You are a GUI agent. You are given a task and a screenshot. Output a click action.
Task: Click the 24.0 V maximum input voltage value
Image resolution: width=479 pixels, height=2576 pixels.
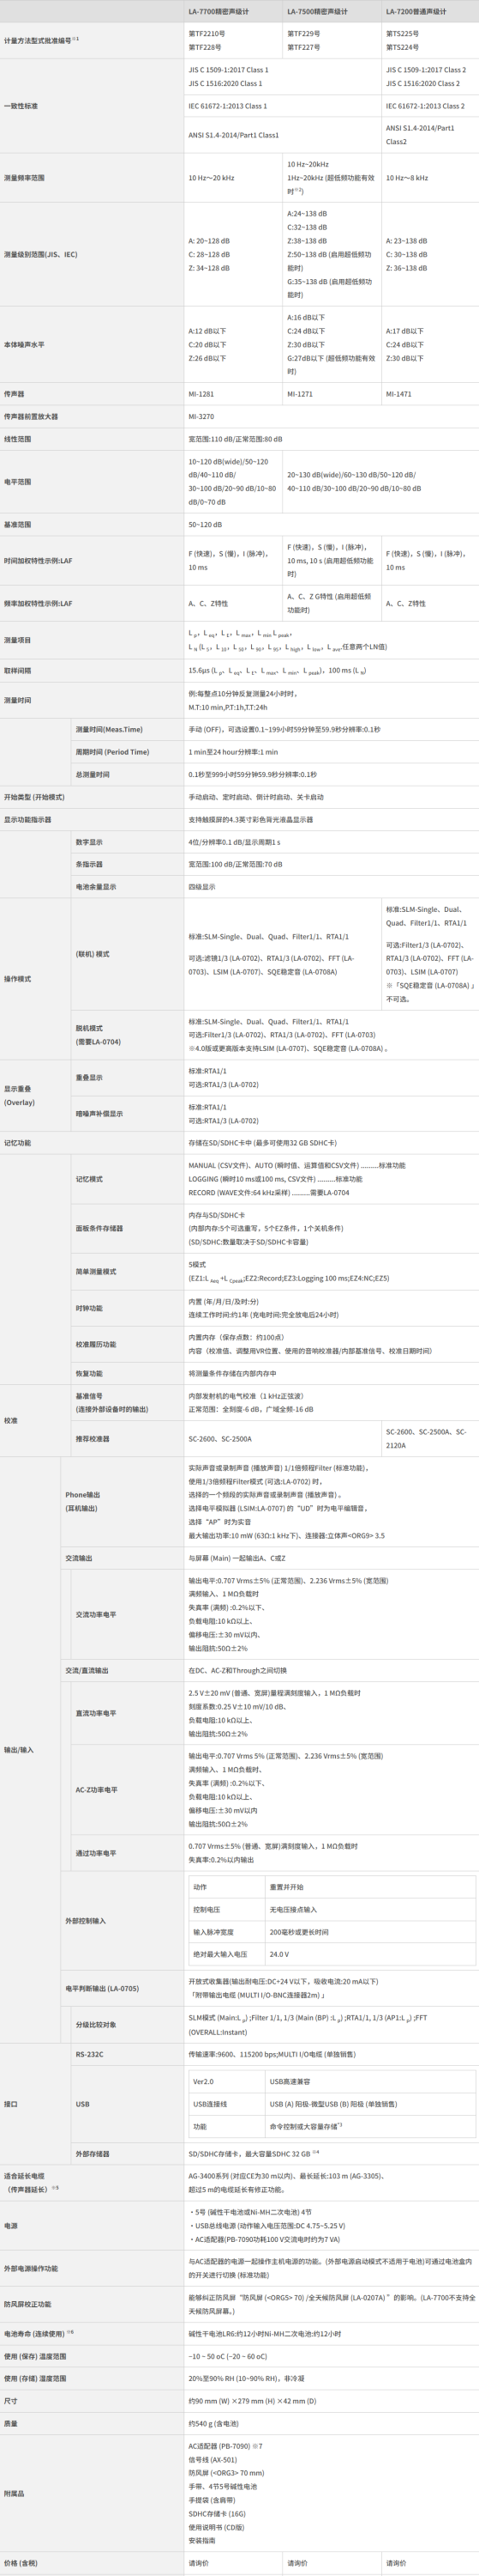point(279,1954)
